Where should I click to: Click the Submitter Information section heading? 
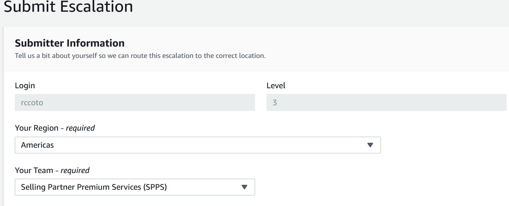coord(70,43)
